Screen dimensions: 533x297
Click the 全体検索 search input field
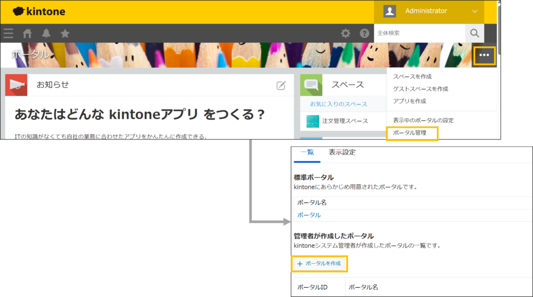click(420, 33)
